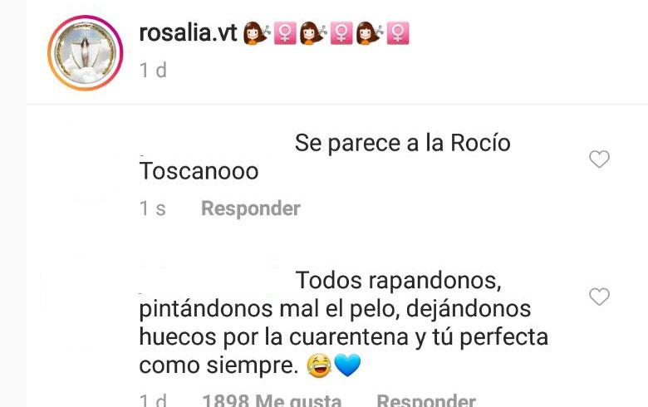Tap Responder next to 1898 Me gusta

pos(426,400)
